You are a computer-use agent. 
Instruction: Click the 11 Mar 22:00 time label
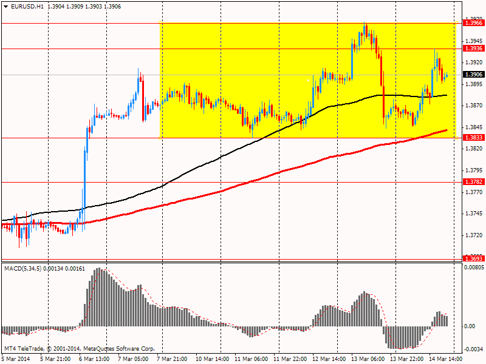(x=290, y=359)
